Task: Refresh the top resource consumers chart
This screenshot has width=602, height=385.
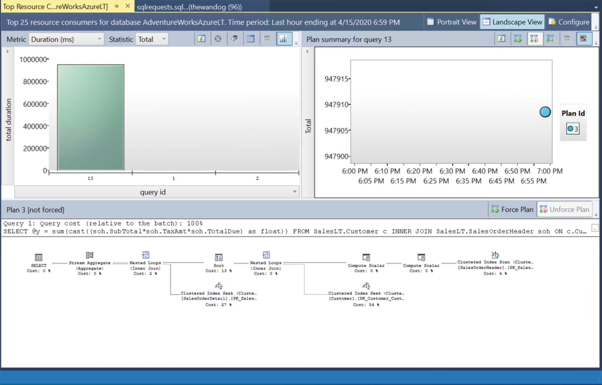Action: pyautogui.click(x=201, y=39)
